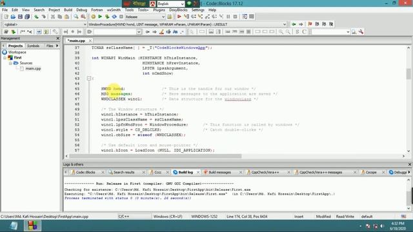The image size is (413, 232).
Task: Click the wrench settings icon
Action: (x=361, y=32)
